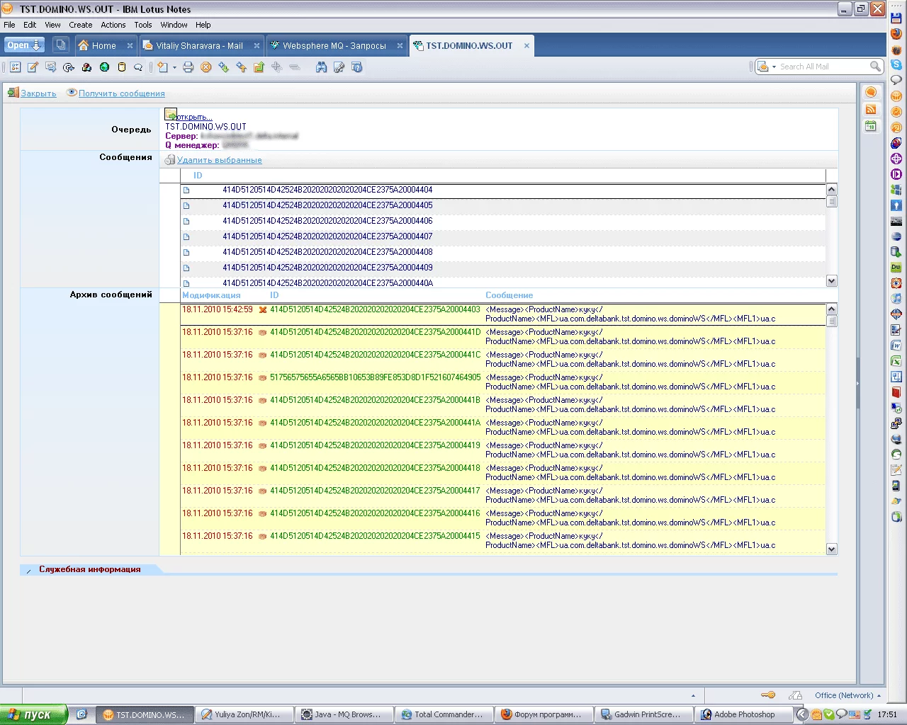Viewport: 907px width, 725px height.
Task: Click the Dreamweaver icon in the side dock
Action: (896, 268)
